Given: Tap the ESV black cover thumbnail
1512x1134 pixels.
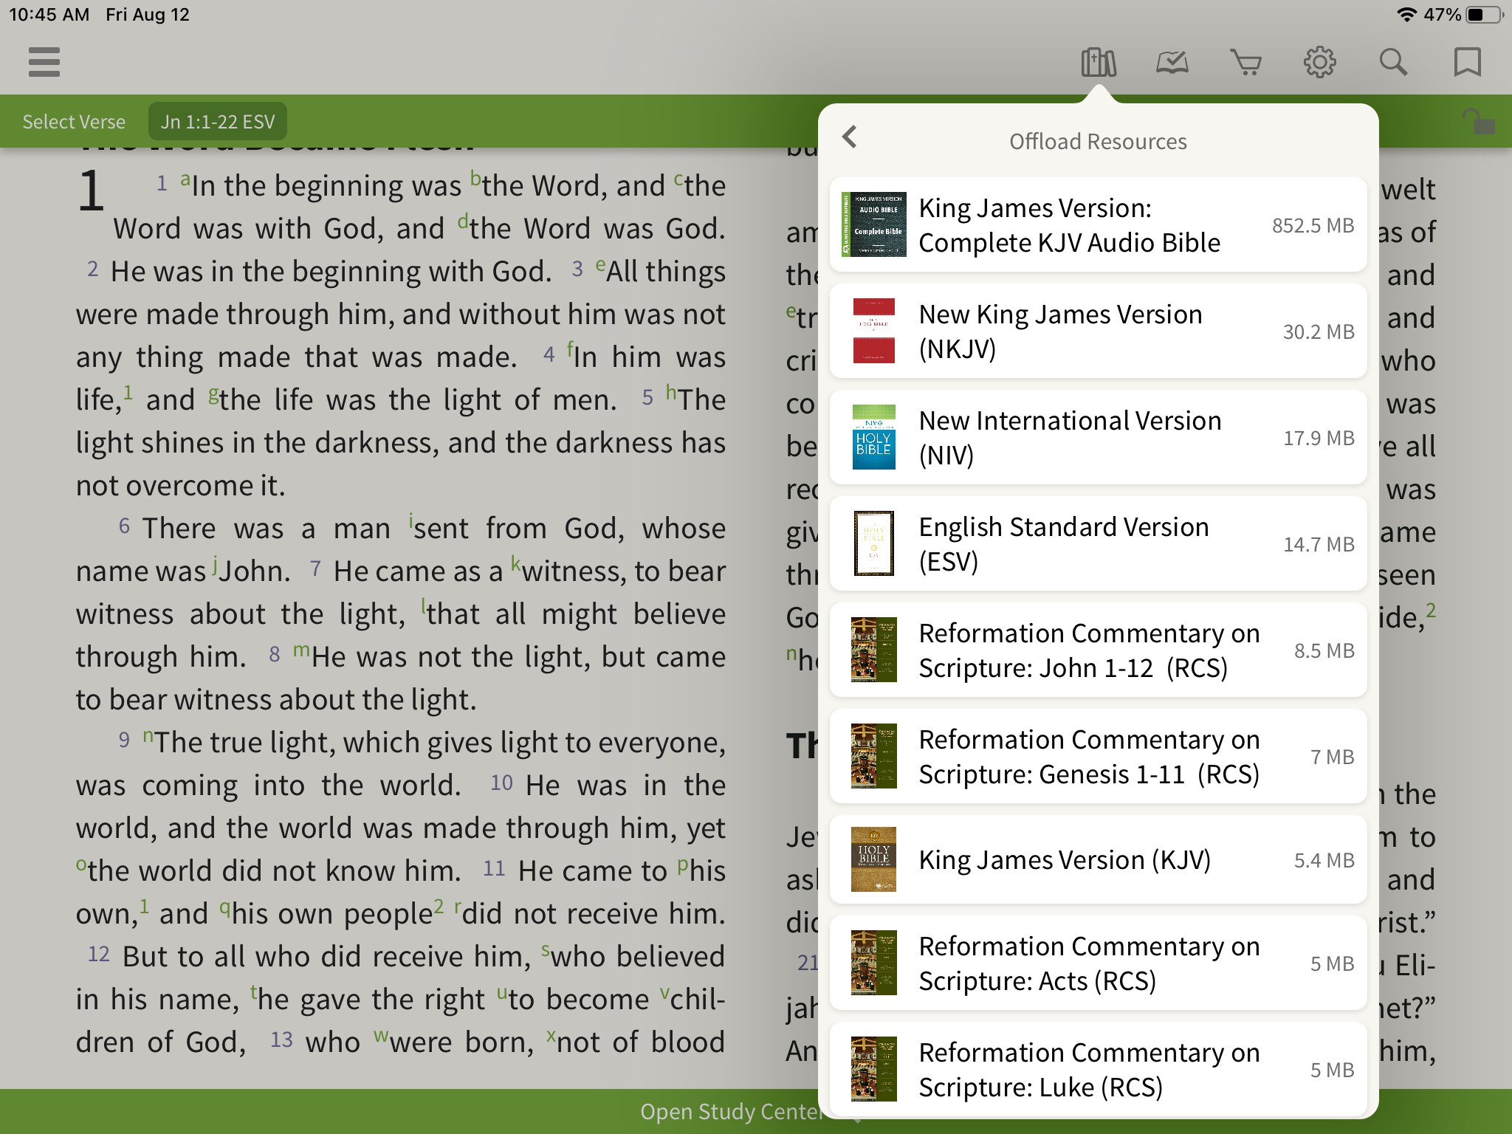Looking at the screenshot, I should click(x=874, y=543).
